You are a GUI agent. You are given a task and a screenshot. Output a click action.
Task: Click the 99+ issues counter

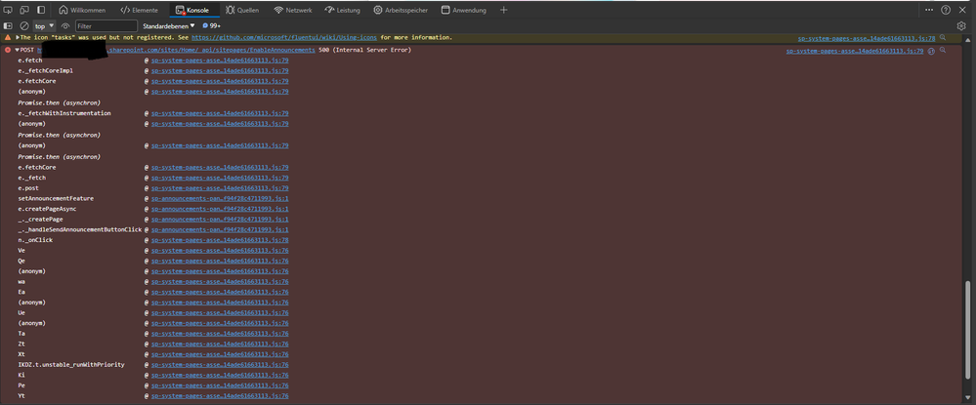pos(212,26)
